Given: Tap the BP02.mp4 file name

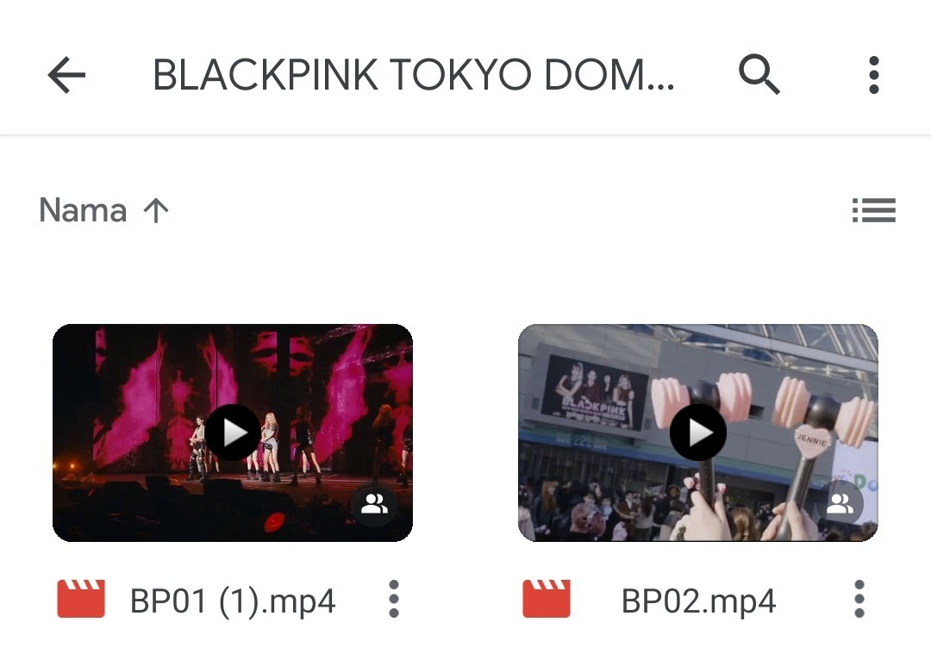Looking at the screenshot, I should (x=698, y=600).
